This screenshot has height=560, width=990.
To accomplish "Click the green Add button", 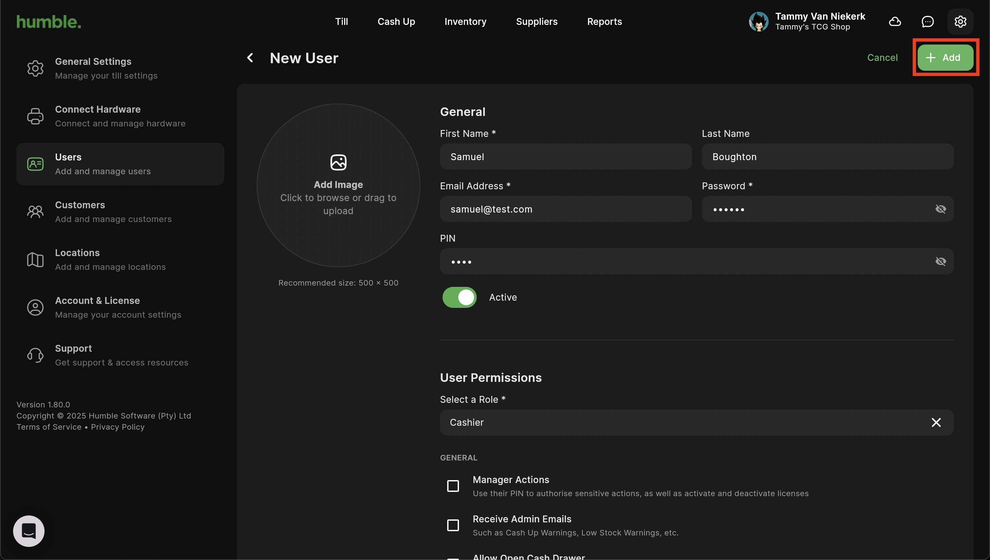I will (x=945, y=58).
